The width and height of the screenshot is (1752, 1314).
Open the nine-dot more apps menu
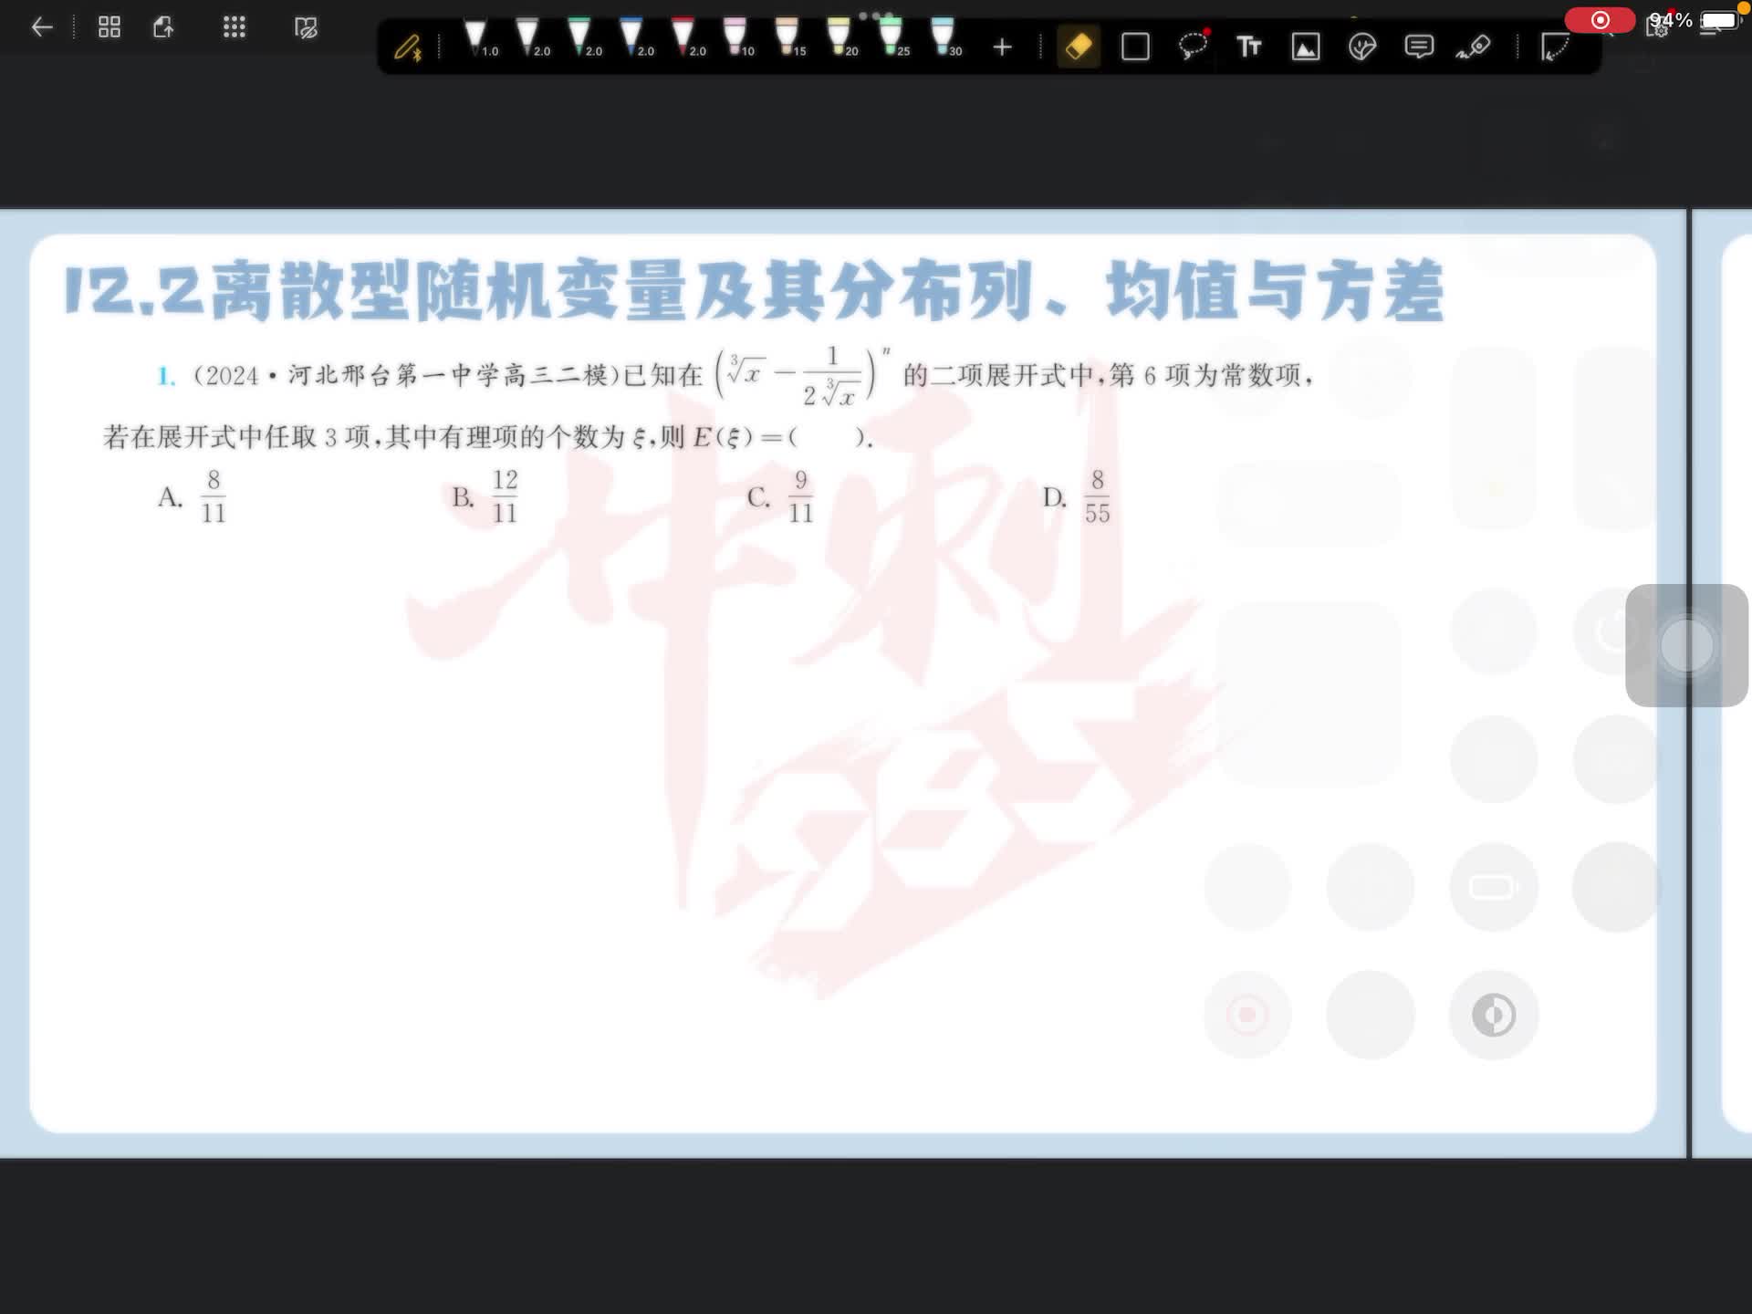235,27
